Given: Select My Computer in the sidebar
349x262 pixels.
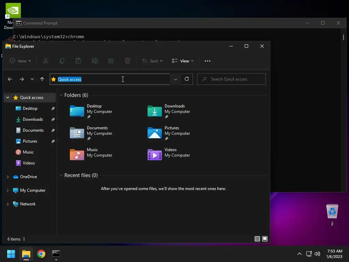Looking at the screenshot, I should tap(32, 190).
